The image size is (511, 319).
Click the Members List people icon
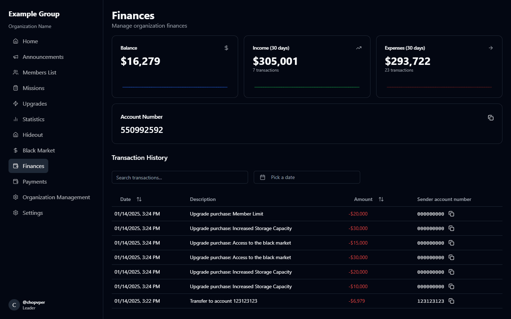click(16, 72)
